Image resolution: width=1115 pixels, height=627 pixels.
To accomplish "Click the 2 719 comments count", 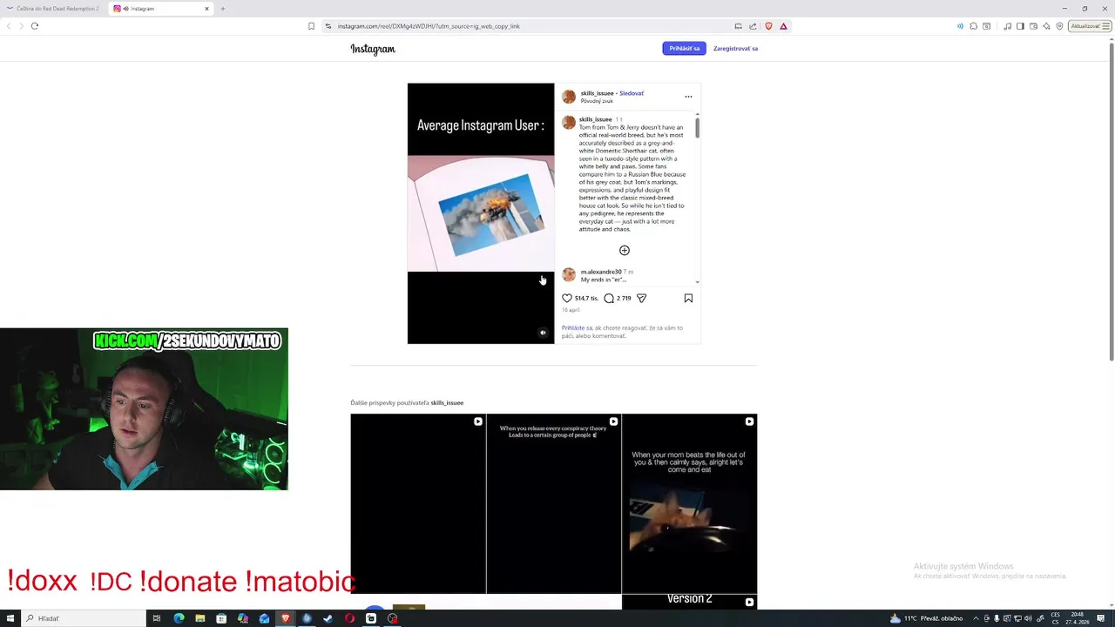I will pyautogui.click(x=624, y=298).
